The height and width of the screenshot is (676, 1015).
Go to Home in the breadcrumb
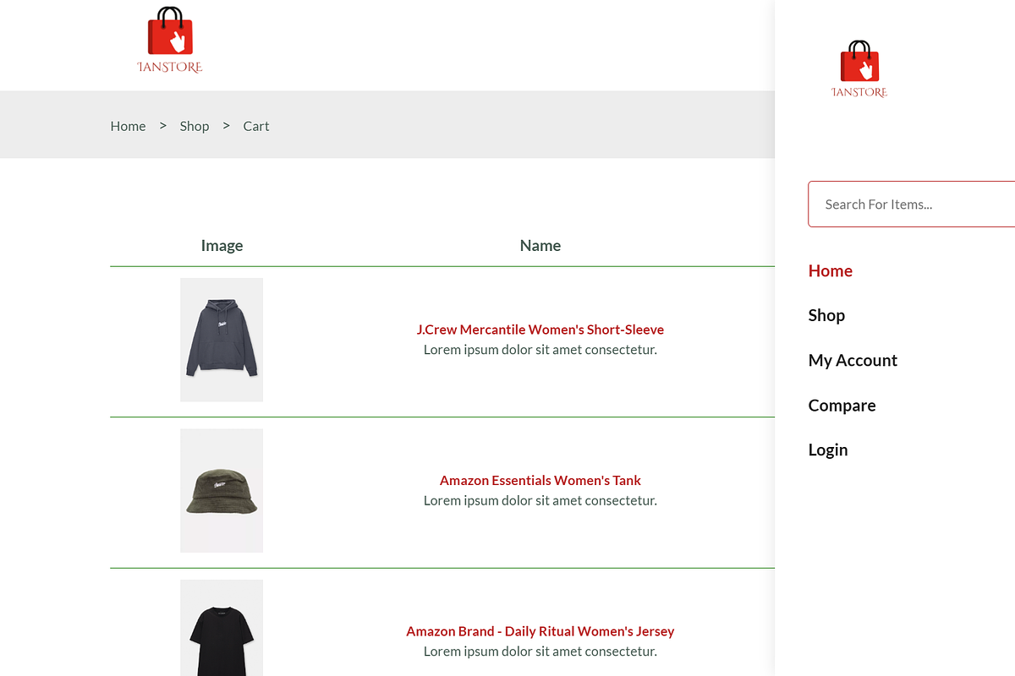pyautogui.click(x=128, y=126)
